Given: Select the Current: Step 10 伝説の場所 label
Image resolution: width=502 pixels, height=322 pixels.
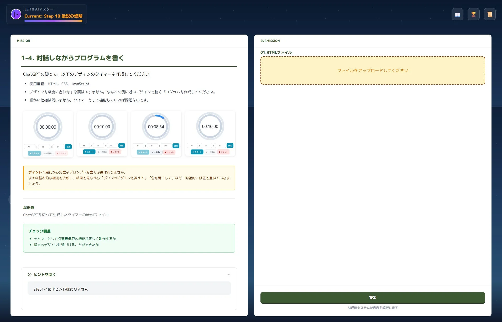Looking at the screenshot, I should click(53, 16).
